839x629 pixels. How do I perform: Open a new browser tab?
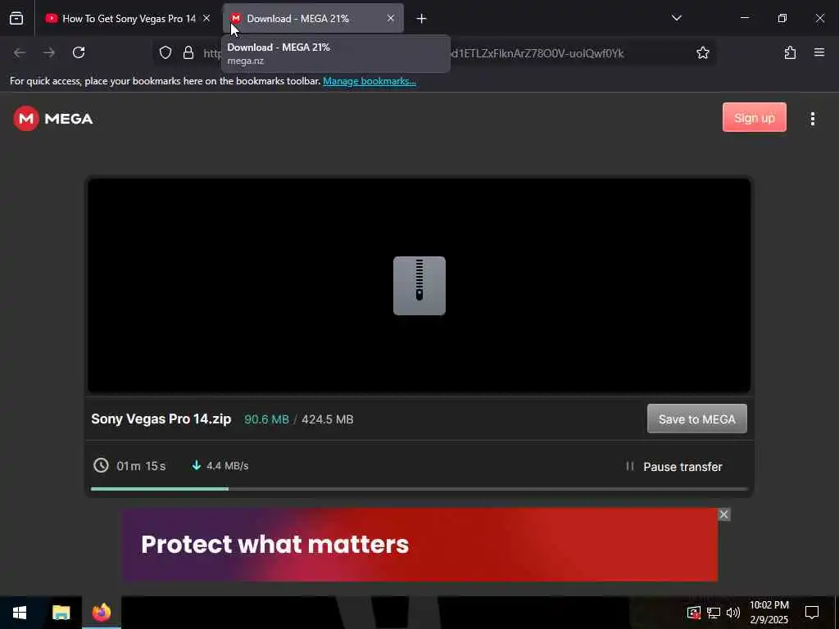coord(422,19)
